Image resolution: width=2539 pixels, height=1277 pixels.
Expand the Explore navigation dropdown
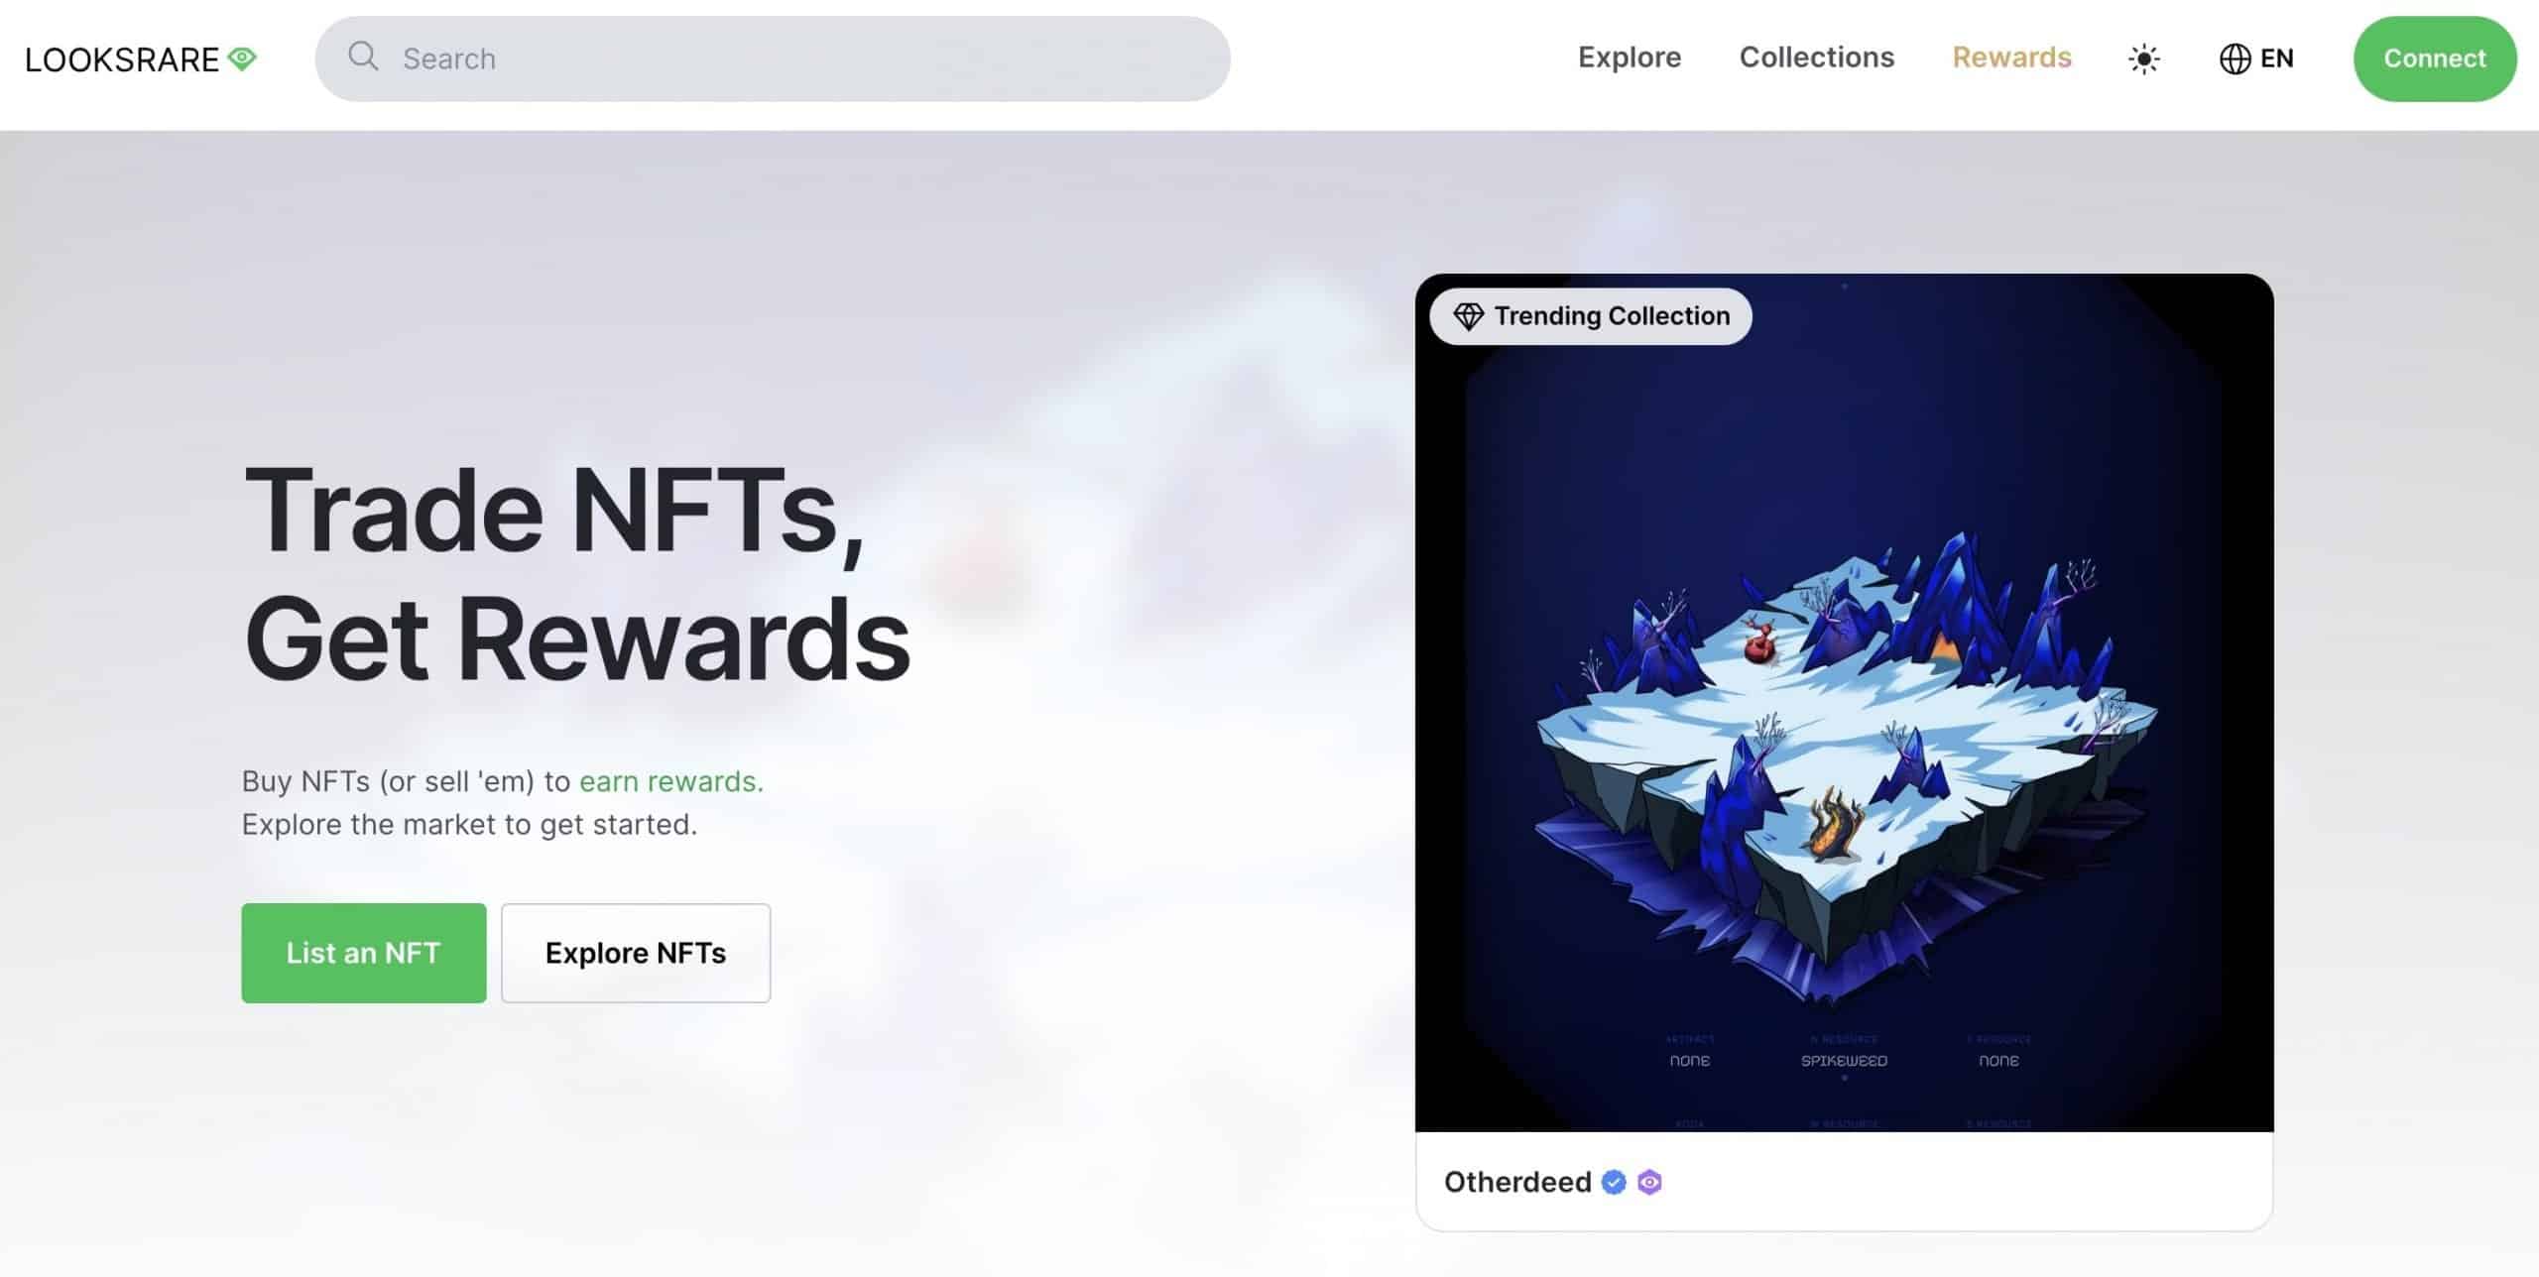(1629, 58)
